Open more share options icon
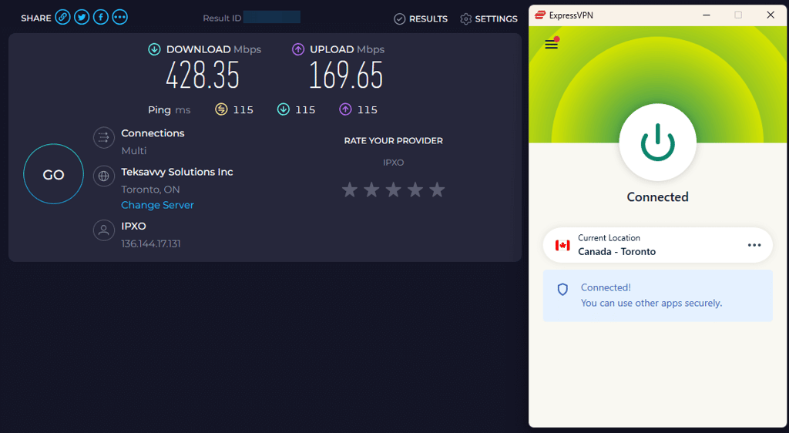 [119, 18]
